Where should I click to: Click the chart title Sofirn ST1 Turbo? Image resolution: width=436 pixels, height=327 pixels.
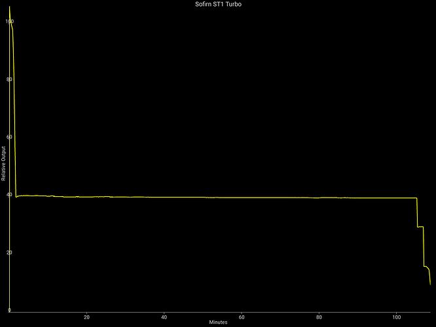[218, 4]
